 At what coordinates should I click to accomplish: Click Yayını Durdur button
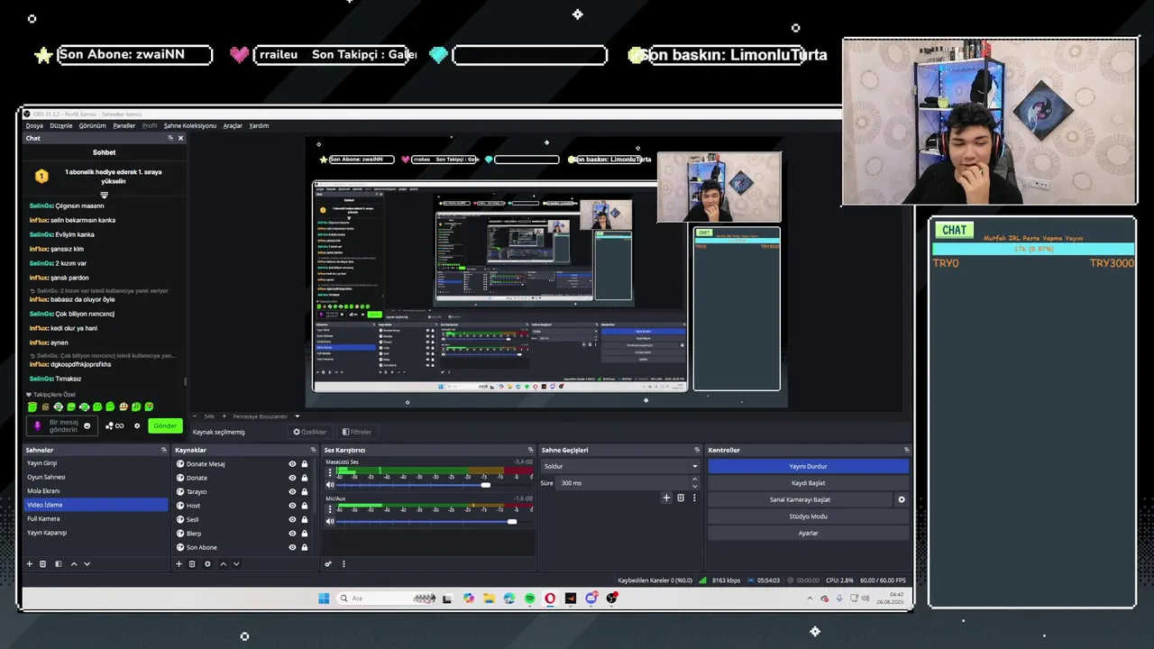pos(808,466)
